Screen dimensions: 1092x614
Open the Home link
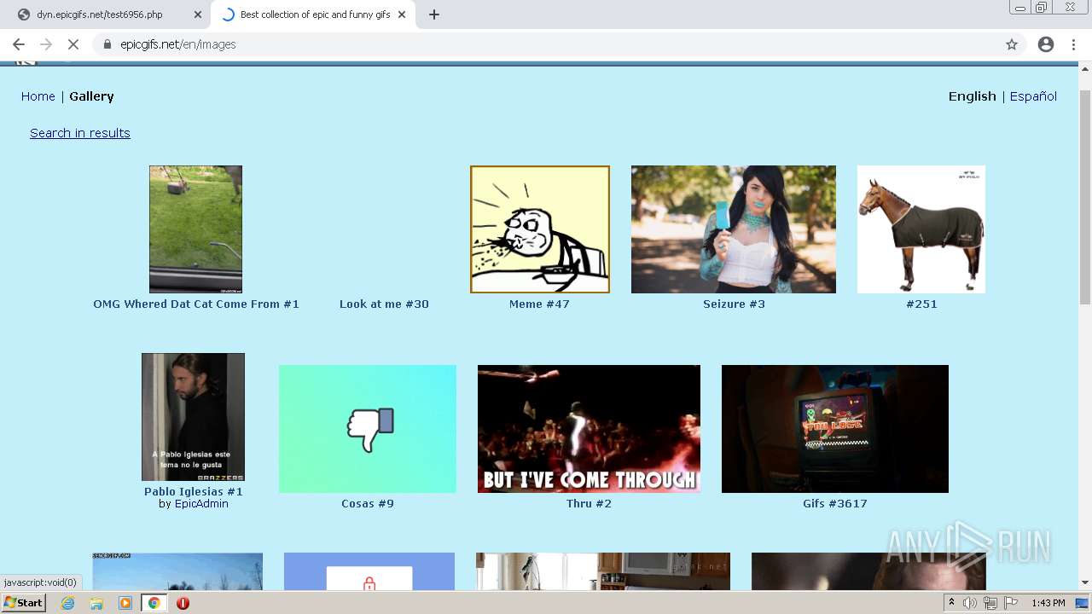click(x=38, y=96)
